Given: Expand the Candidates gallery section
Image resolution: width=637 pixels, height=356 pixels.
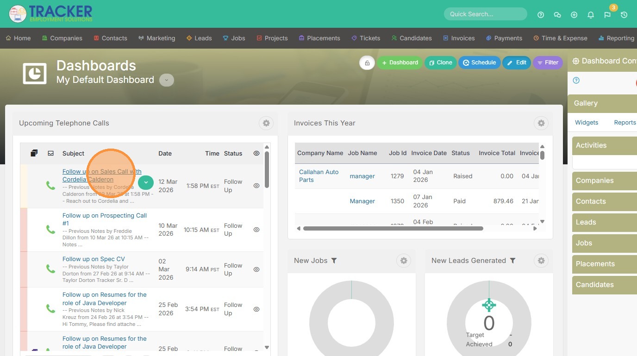Looking at the screenshot, I should coord(605,285).
